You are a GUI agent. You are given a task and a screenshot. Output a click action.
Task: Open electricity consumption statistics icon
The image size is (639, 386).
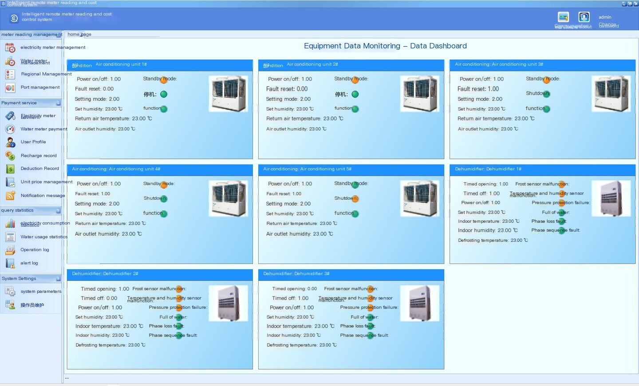pyautogui.click(x=10, y=224)
